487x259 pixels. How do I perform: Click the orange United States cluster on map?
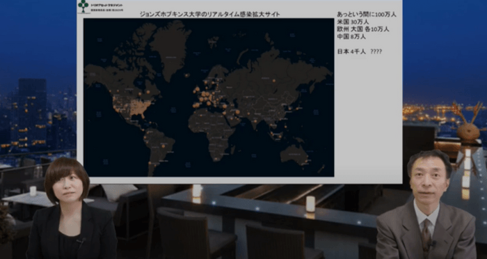click(134, 107)
